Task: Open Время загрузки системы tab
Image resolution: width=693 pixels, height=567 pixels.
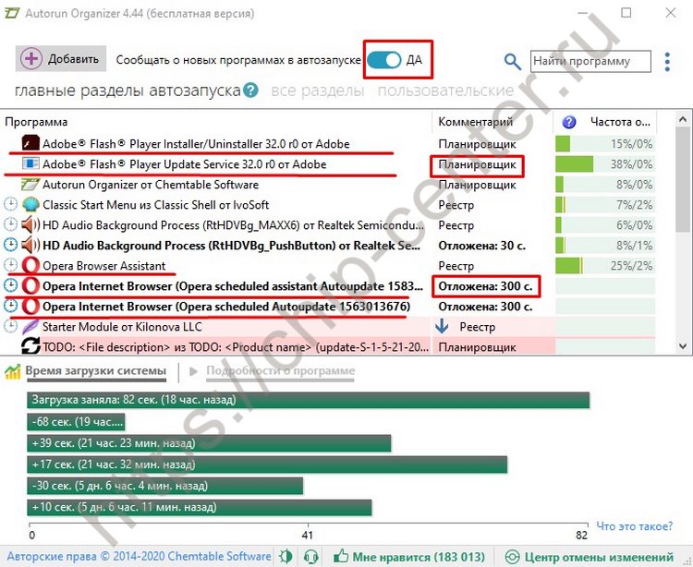Action: tap(96, 371)
